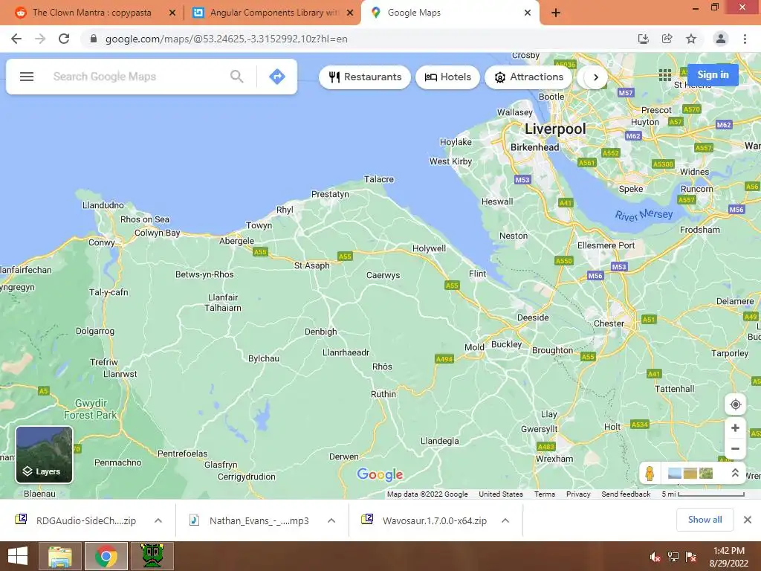
Task: Close the Angular Components Library tab
Action: pyautogui.click(x=350, y=13)
